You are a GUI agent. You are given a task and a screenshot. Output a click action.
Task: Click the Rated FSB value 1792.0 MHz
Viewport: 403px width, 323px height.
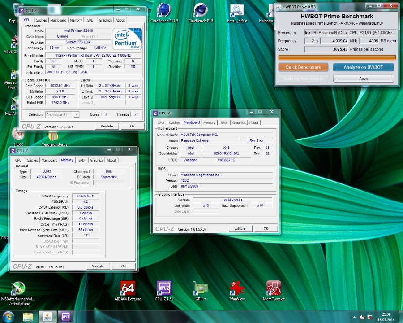pos(60,103)
